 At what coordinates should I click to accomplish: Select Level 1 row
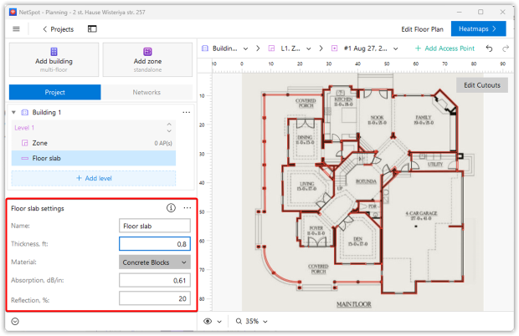[x=94, y=128]
